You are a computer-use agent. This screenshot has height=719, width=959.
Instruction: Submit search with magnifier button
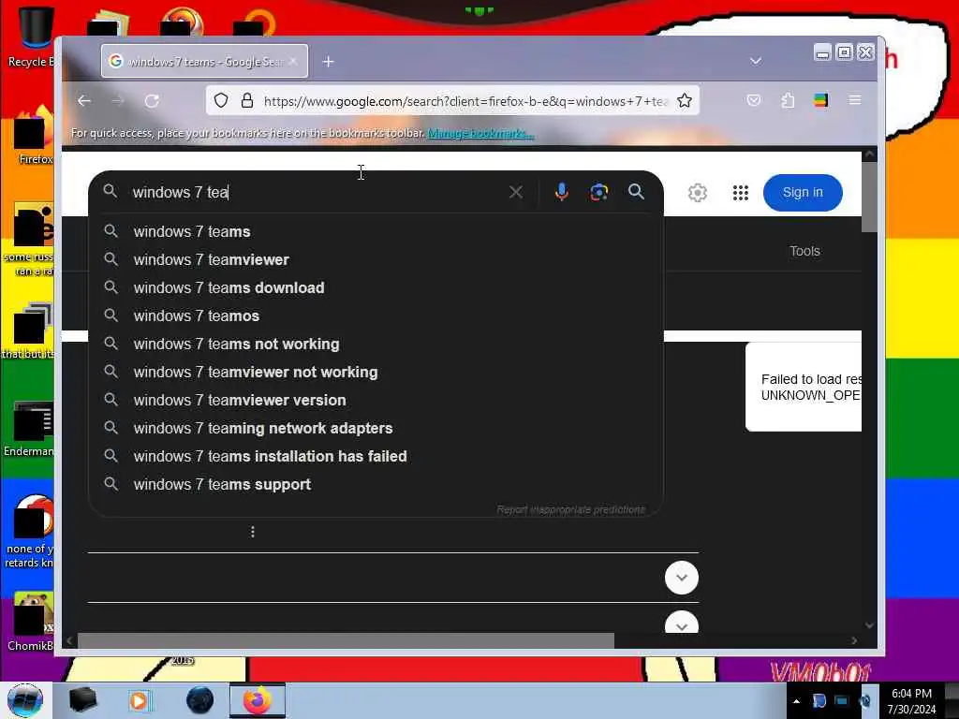click(636, 192)
